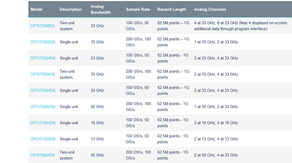Click 'Single-unit' description of DPO72304SX
This screenshot has height=163, width=292.
point(69,58)
